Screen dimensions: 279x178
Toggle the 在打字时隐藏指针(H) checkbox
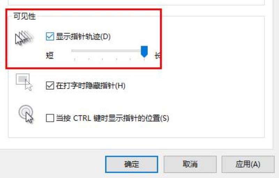coord(50,86)
